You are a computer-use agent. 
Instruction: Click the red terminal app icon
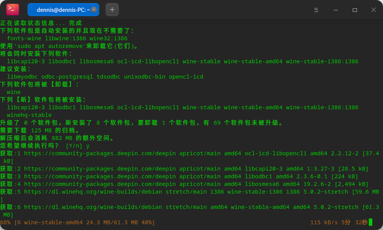[x=13, y=10]
